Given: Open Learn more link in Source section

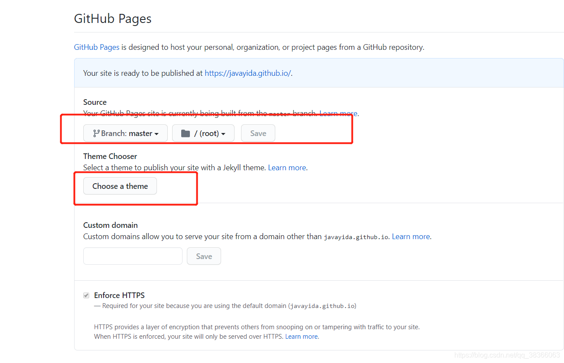Looking at the screenshot, I should tap(338, 113).
